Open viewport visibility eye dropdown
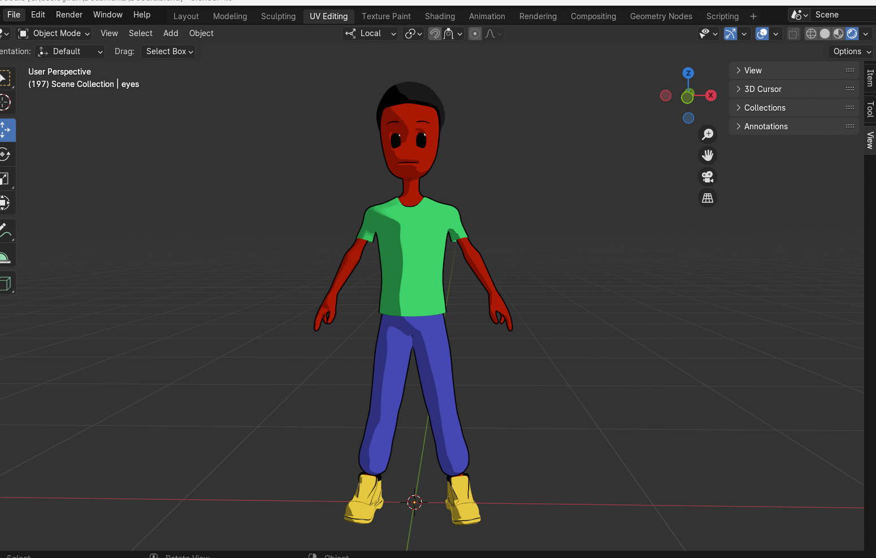Image resolution: width=876 pixels, height=558 pixels. (708, 33)
